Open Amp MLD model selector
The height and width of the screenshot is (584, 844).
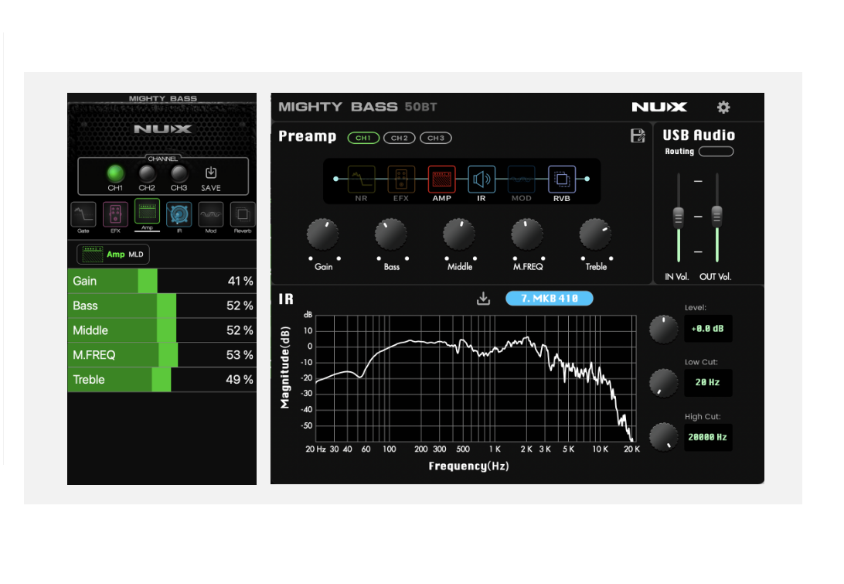click(x=113, y=254)
